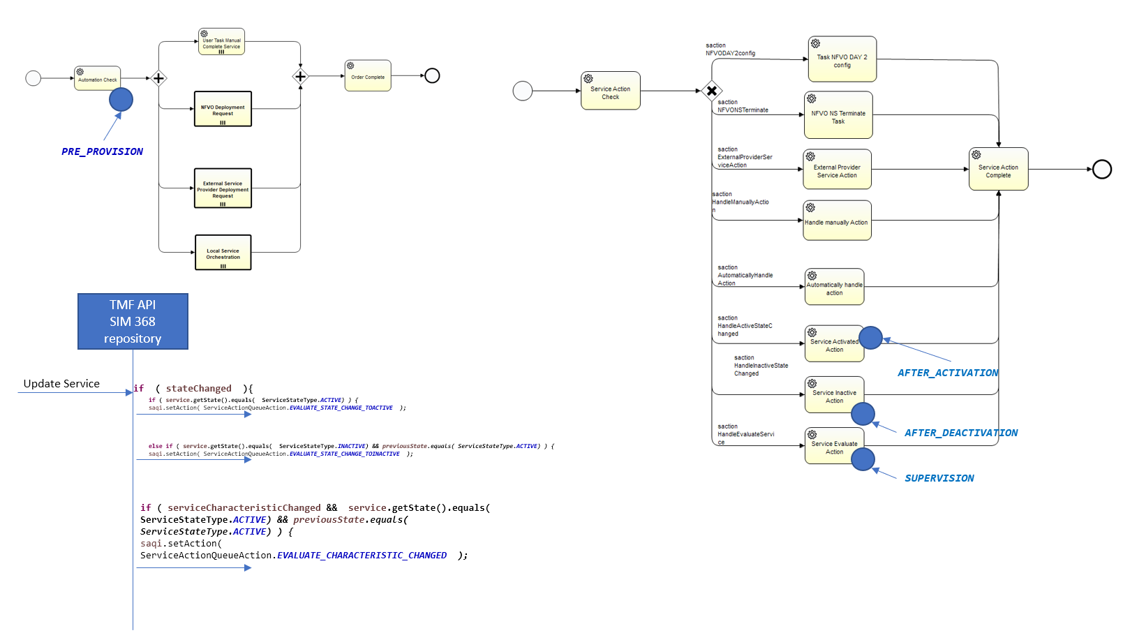The width and height of the screenshot is (1123, 640).
Task: Select the Local Service Orchestration subprocess
Action: click(223, 253)
